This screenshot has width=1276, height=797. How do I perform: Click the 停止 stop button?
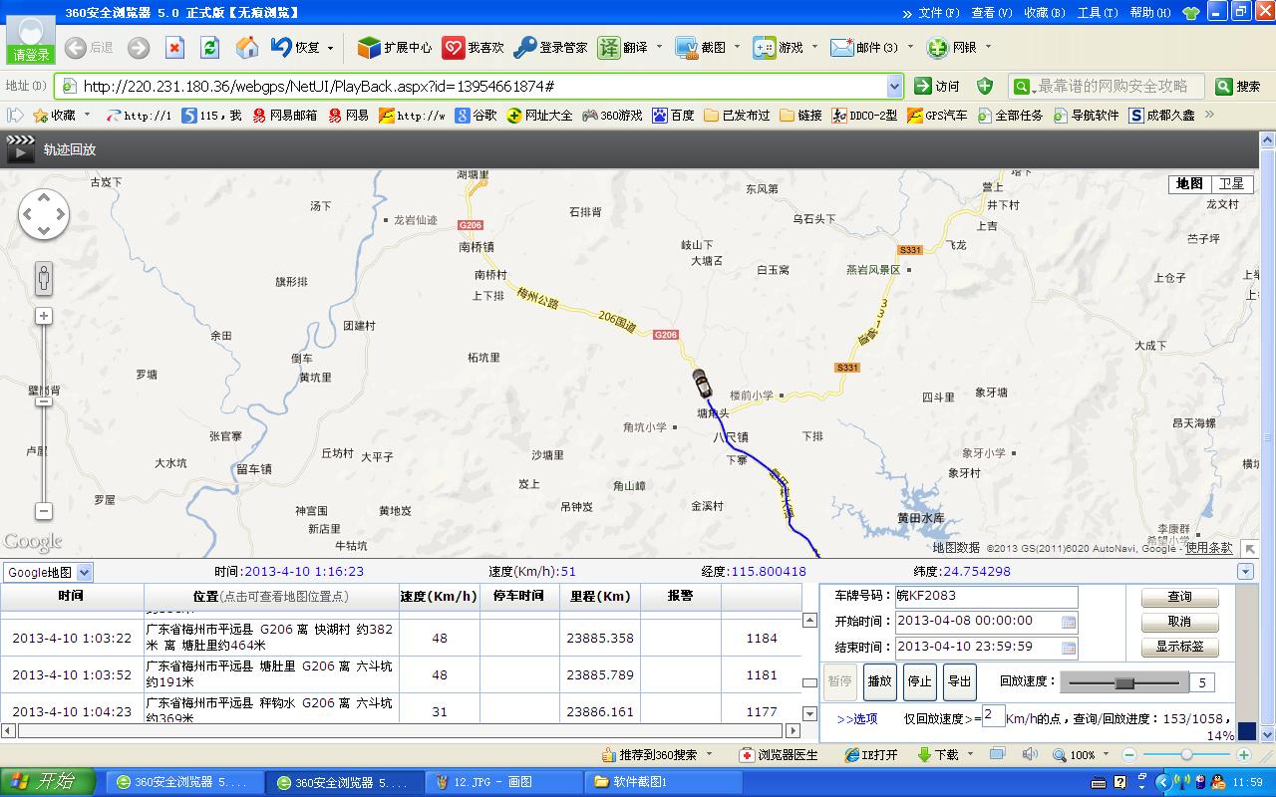(919, 681)
